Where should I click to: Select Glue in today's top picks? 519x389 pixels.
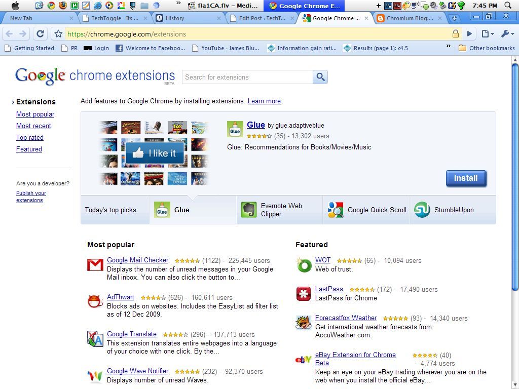point(193,210)
